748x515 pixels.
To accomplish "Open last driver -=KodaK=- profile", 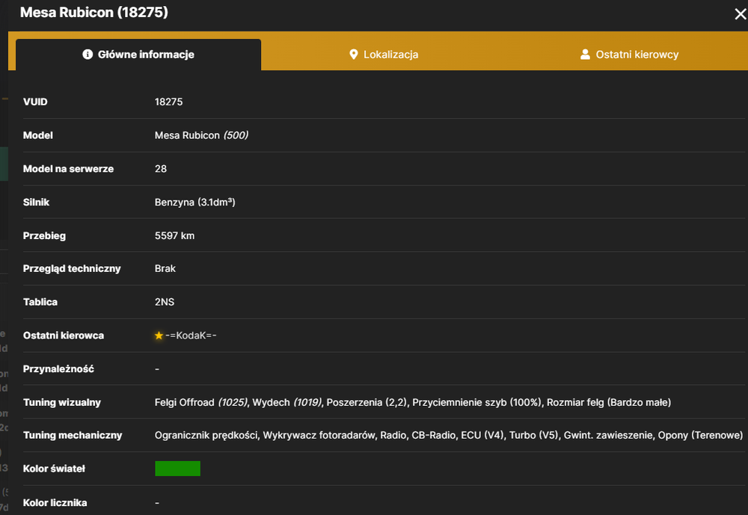I will pyautogui.click(x=191, y=336).
